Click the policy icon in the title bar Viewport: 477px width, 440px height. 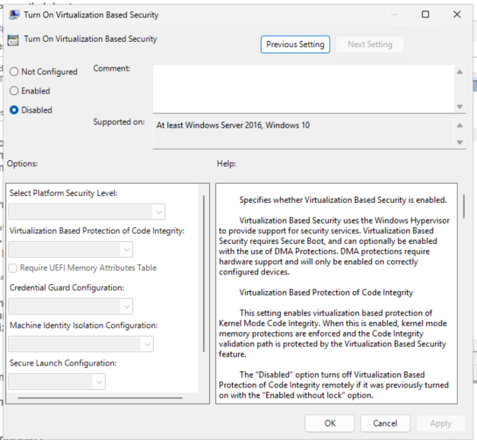pos(14,15)
